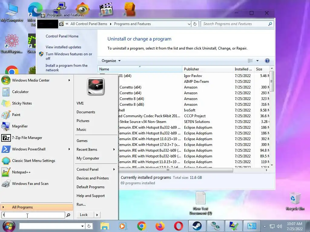Open Control Panel Home link
The width and height of the screenshot is (310, 232).
point(62,36)
